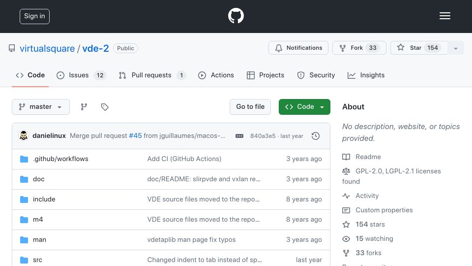Click the Notifications bell button
The height and width of the screenshot is (266, 472).
tap(298, 48)
